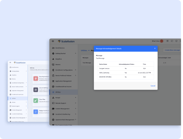Image resolution: width=183 pixels, height=139 pixels.
Task: Select DeepDive label in front sidebar
Action: pyautogui.click(x=58, y=59)
